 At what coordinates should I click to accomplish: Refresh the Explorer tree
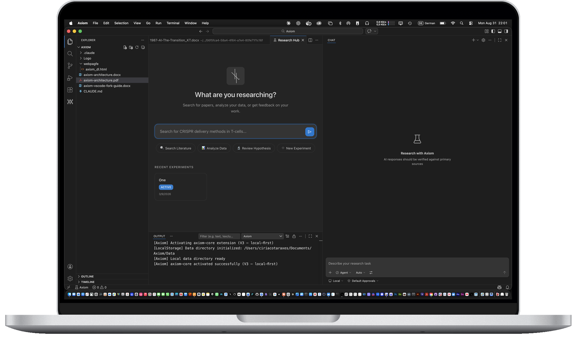click(x=137, y=47)
